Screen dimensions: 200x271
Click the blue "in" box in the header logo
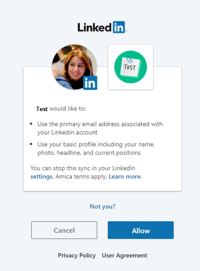[x=119, y=27]
